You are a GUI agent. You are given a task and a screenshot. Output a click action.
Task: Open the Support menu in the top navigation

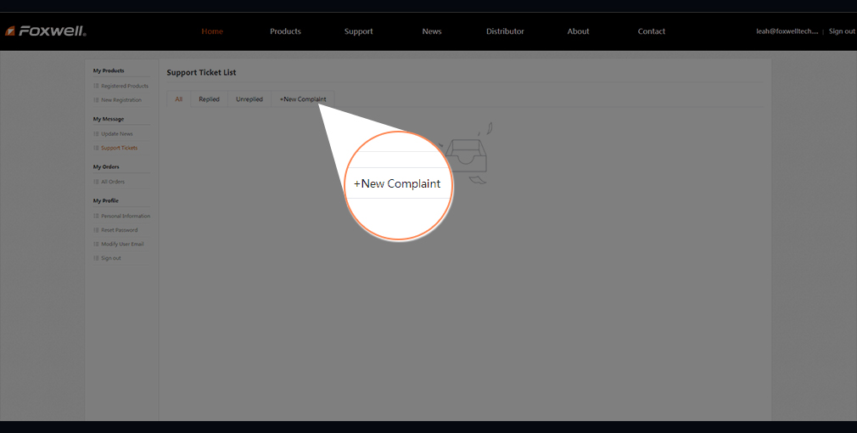click(358, 31)
